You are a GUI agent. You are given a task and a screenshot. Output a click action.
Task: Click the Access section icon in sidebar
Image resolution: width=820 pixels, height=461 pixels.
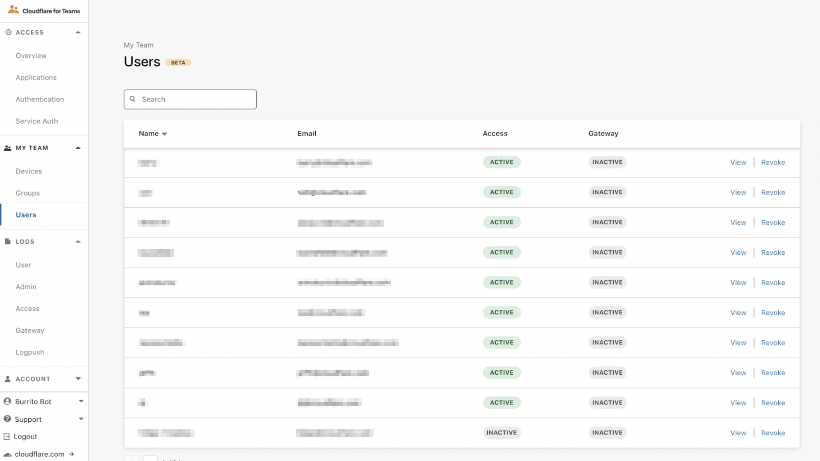point(8,32)
